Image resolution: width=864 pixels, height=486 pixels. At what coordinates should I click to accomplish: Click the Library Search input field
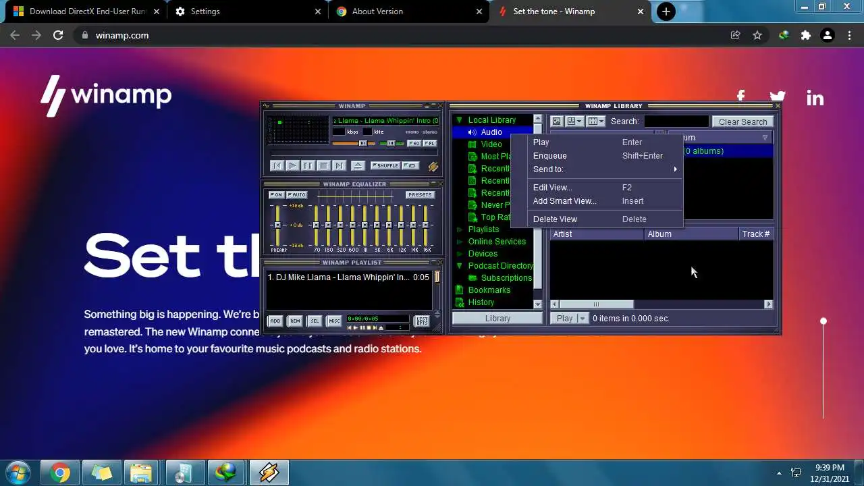point(676,122)
